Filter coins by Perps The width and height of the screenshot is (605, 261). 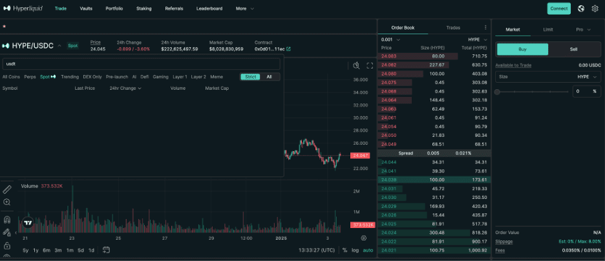click(30, 77)
